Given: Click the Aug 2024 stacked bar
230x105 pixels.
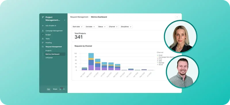Looking at the screenshot, I should pyautogui.click(x=111, y=66).
